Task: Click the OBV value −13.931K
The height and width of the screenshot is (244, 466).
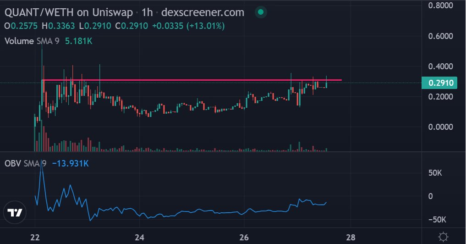Action: pos(71,163)
